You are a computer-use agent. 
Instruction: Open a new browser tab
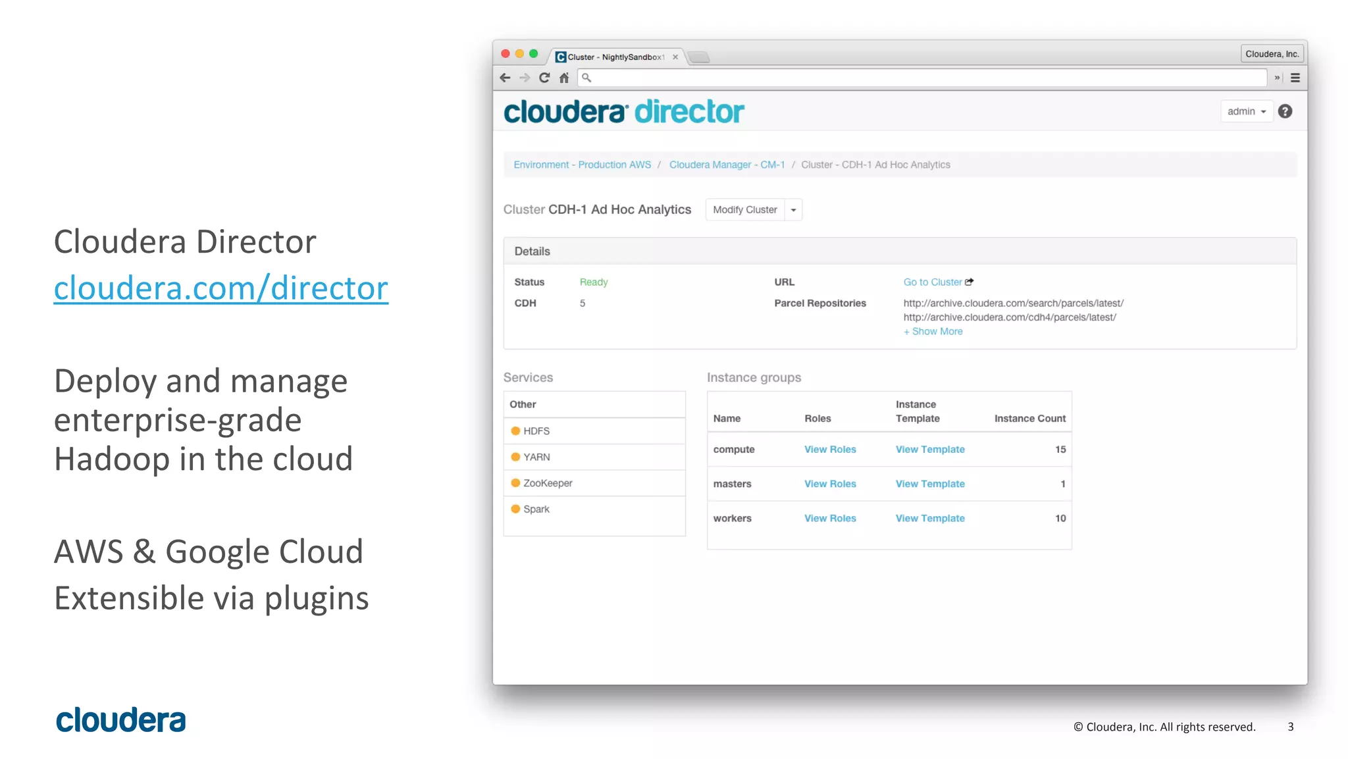699,57
